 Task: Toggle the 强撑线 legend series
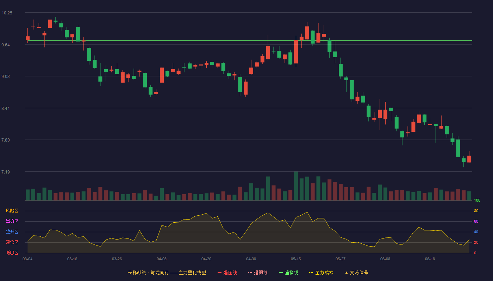click(x=288, y=273)
